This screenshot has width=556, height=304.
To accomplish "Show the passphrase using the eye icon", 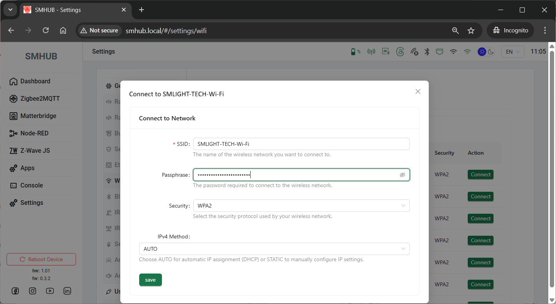I will [402, 175].
